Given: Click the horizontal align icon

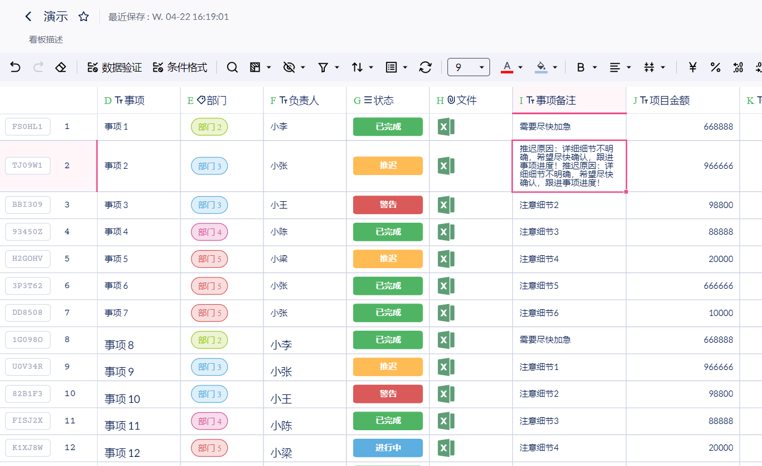Looking at the screenshot, I should (615, 67).
